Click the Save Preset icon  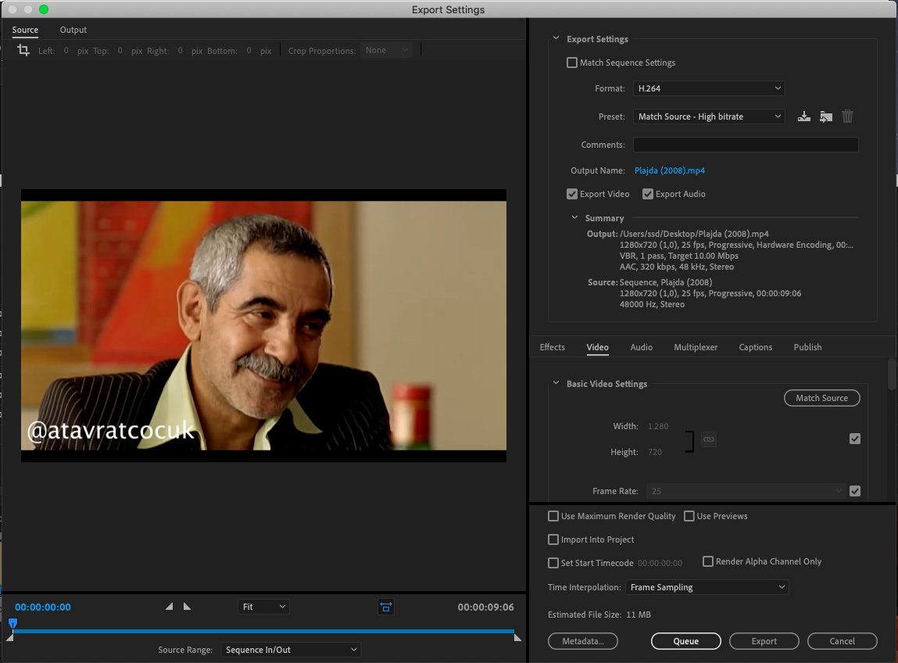[x=804, y=117]
